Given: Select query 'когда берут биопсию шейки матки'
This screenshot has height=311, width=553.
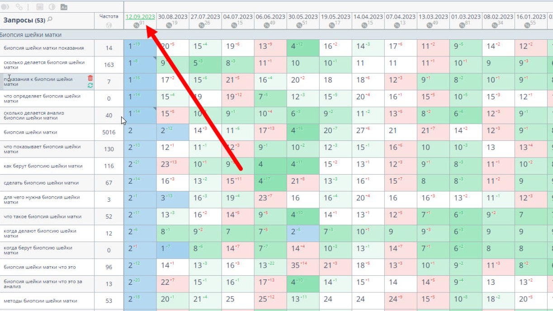Looking at the screenshot, I should click(38, 250).
